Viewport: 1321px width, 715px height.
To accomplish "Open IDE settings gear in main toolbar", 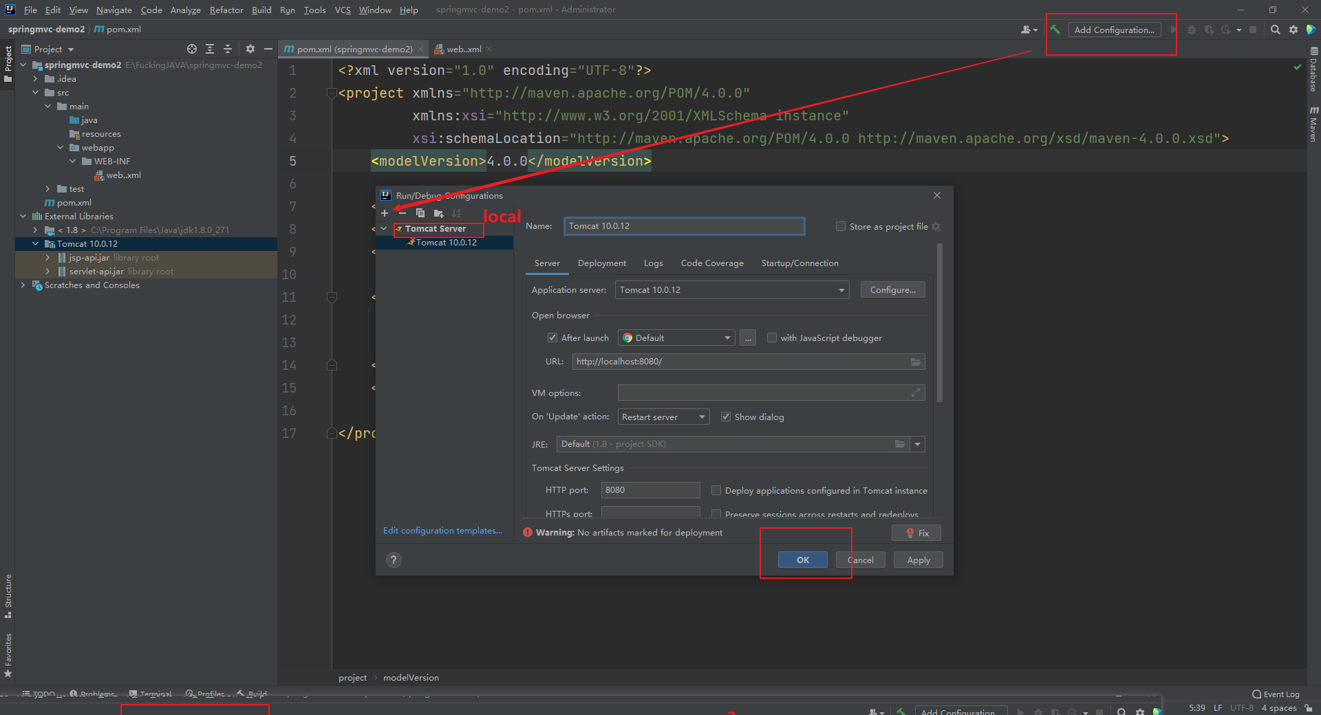I will point(1293,30).
